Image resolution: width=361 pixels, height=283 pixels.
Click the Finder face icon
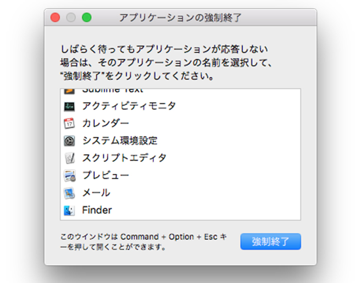[69, 210]
